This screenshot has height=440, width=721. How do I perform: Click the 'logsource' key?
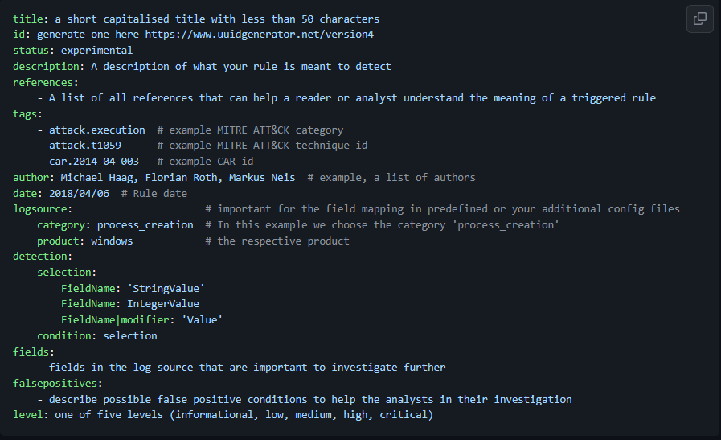(40, 209)
